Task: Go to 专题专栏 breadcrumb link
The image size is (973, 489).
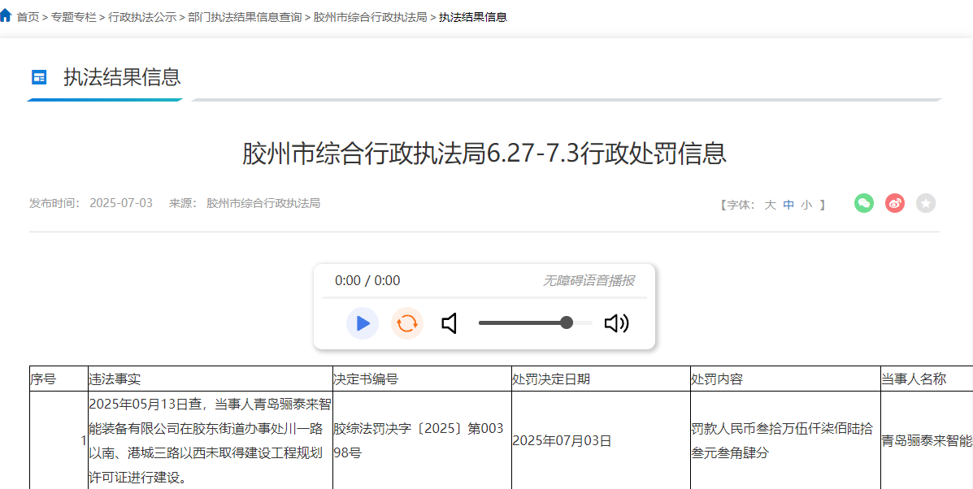Action: click(73, 16)
